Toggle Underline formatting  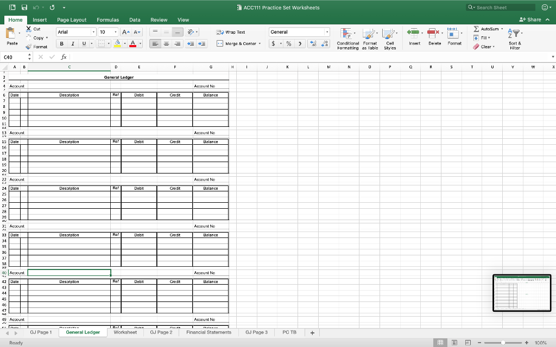pyautogui.click(x=84, y=43)
